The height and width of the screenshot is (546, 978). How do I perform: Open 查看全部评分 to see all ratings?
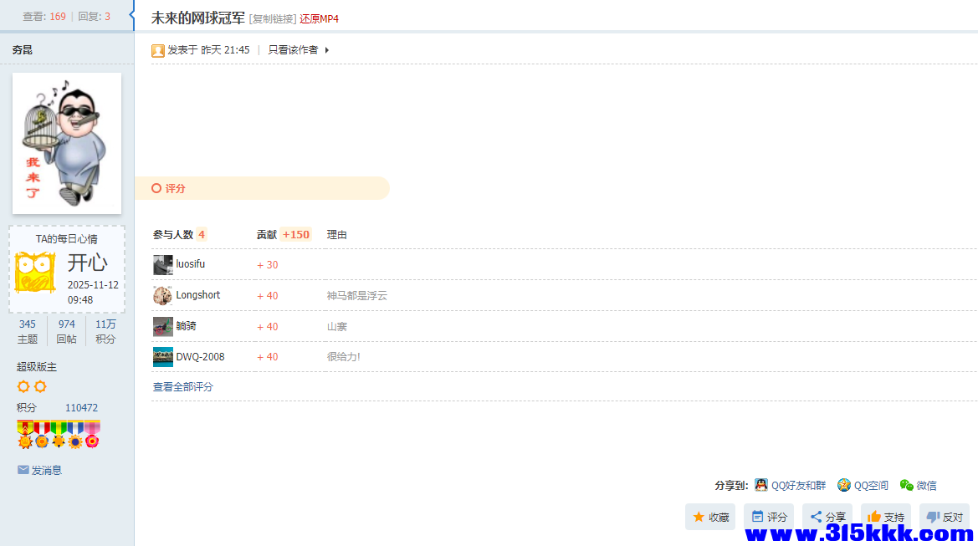tap(182, 386)
